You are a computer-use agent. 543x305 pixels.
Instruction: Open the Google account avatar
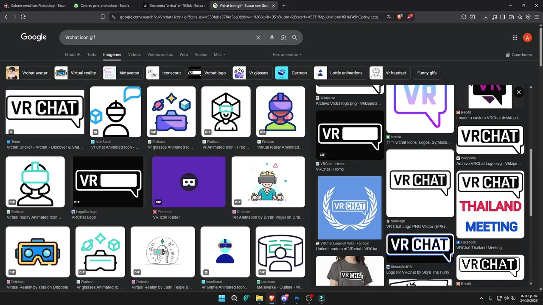click(527, 38)
